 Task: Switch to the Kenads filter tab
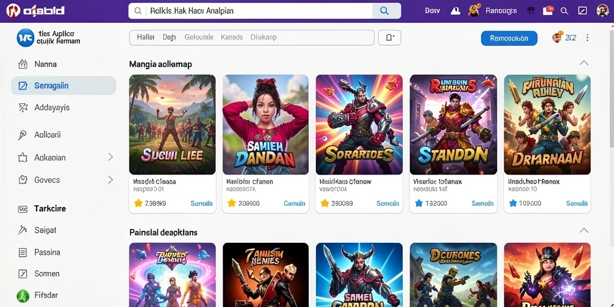232,37
